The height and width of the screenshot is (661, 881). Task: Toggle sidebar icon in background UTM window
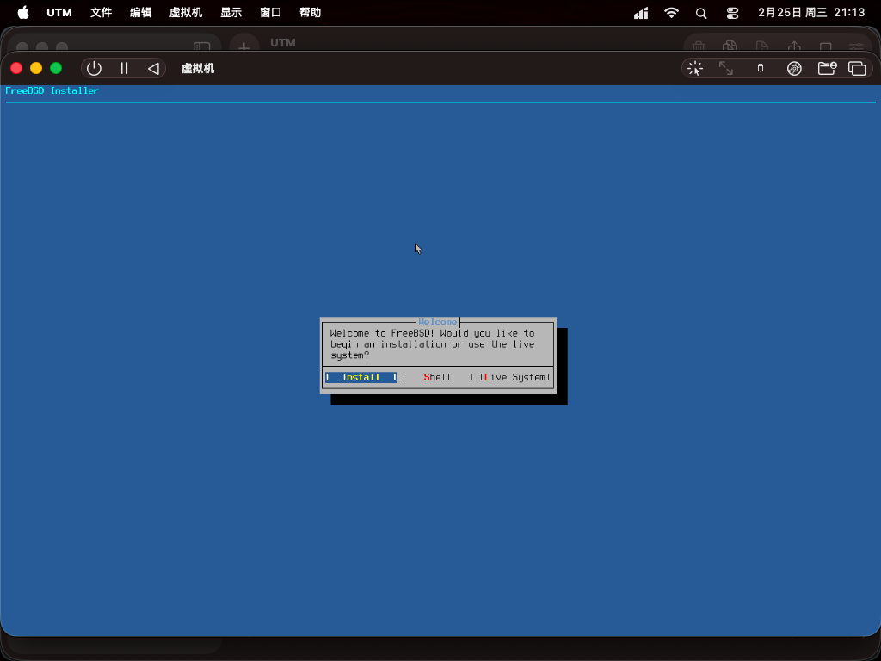point(201,47)
